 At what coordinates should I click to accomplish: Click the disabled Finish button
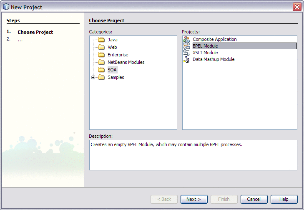(224, 199)
